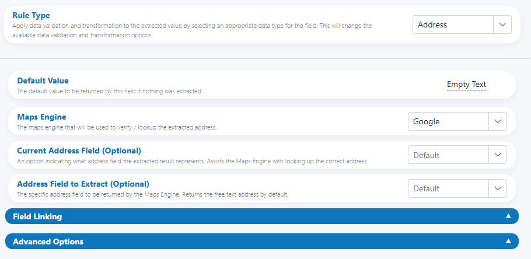531x259 pixels.
Task: Open Address Field to Extract box showing Default
Action: [x=457, y=188]
